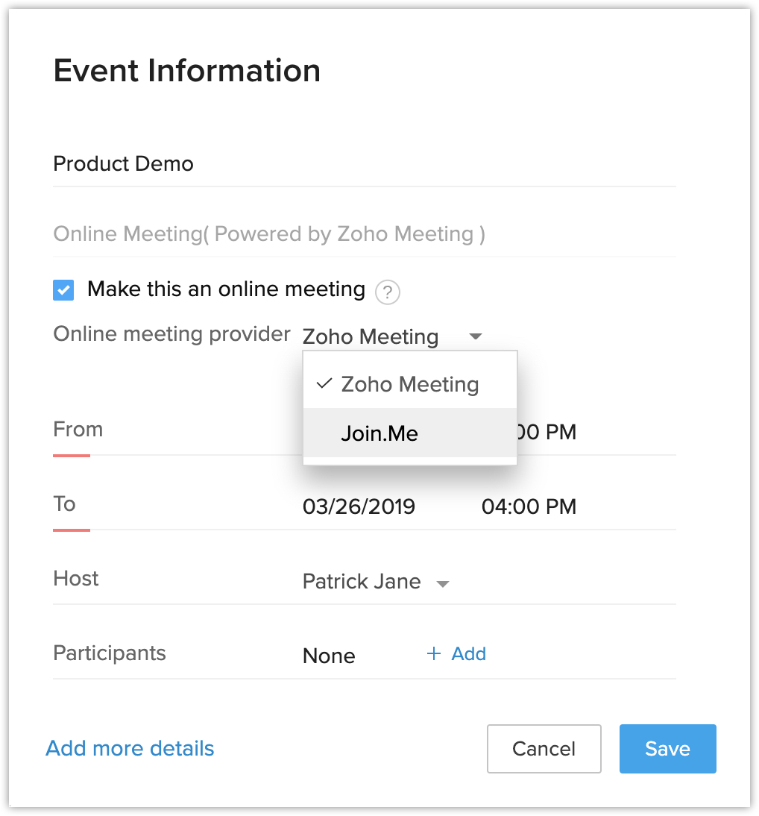Click the 04:00 PM end time

click(x=529, y=507)
